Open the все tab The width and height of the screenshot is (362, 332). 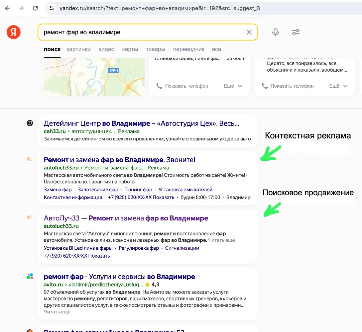(216, 49)
